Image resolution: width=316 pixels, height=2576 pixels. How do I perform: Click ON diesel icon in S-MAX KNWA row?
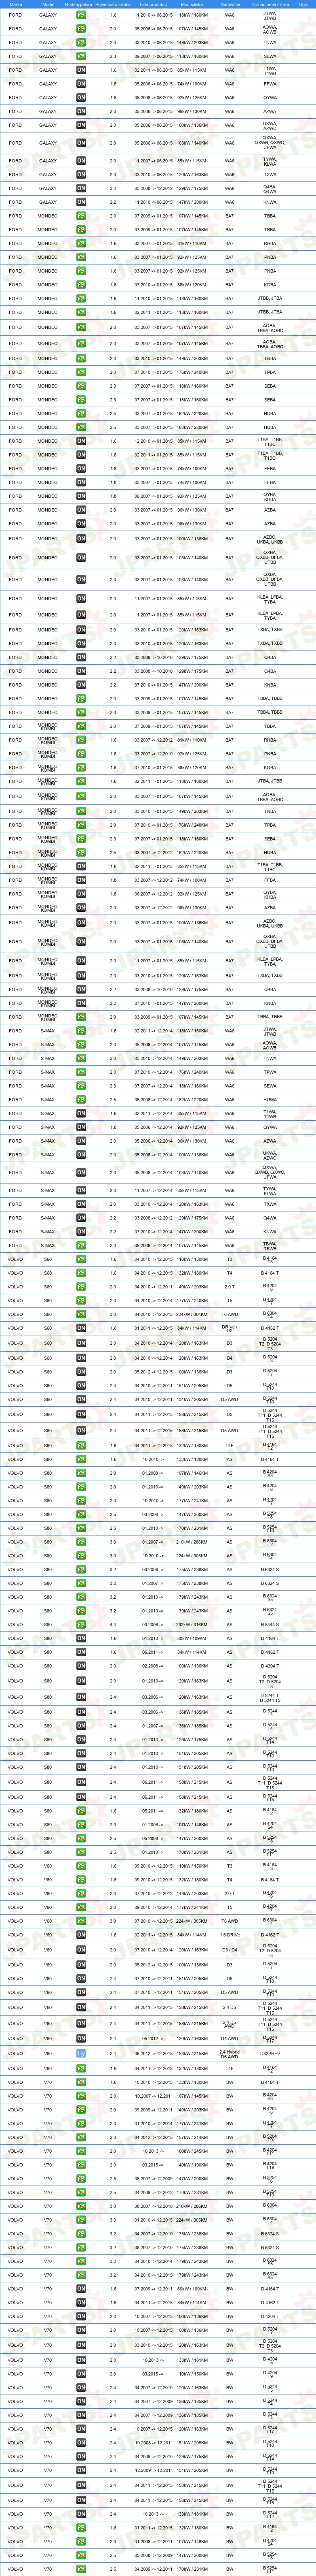(x=82, y=1232)
